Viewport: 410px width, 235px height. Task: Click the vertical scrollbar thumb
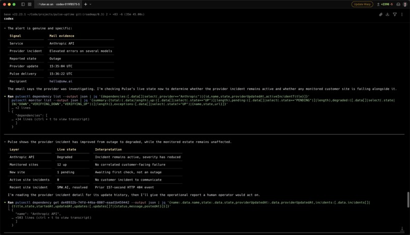(408, 199)
